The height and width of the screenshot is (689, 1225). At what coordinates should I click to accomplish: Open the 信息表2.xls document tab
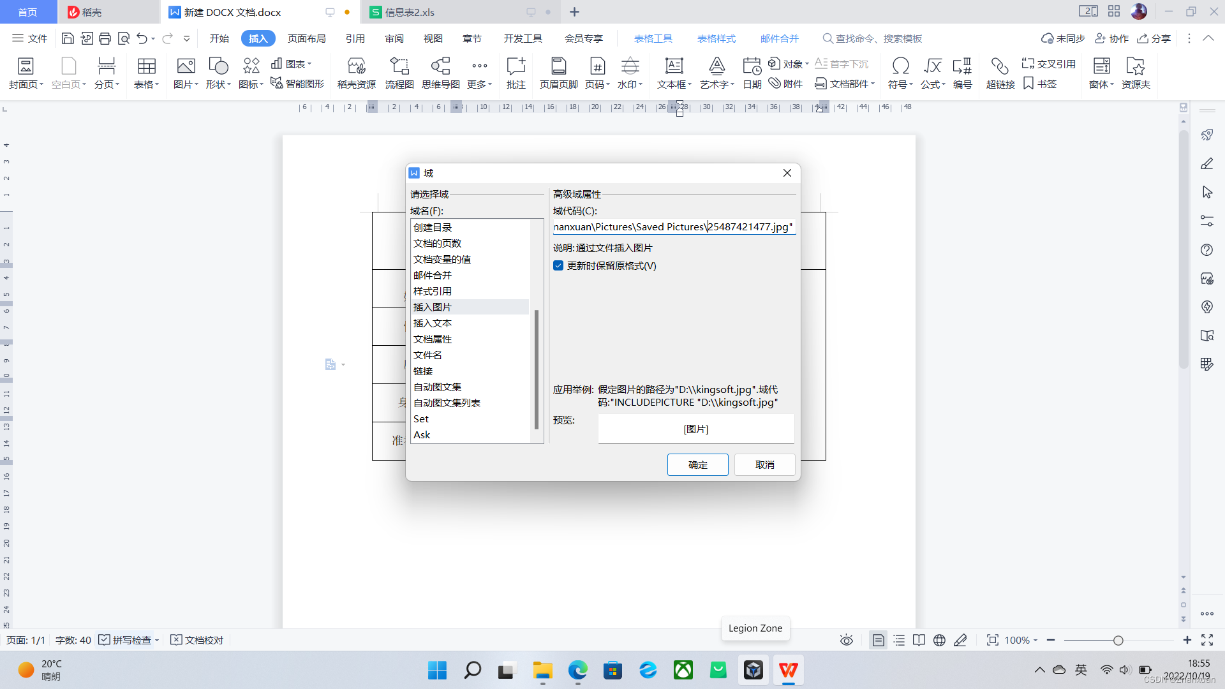pos(410,12)
